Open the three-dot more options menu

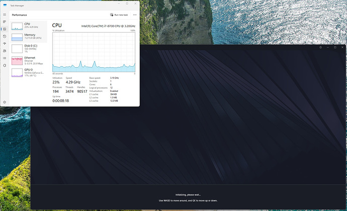click(135, 15)
